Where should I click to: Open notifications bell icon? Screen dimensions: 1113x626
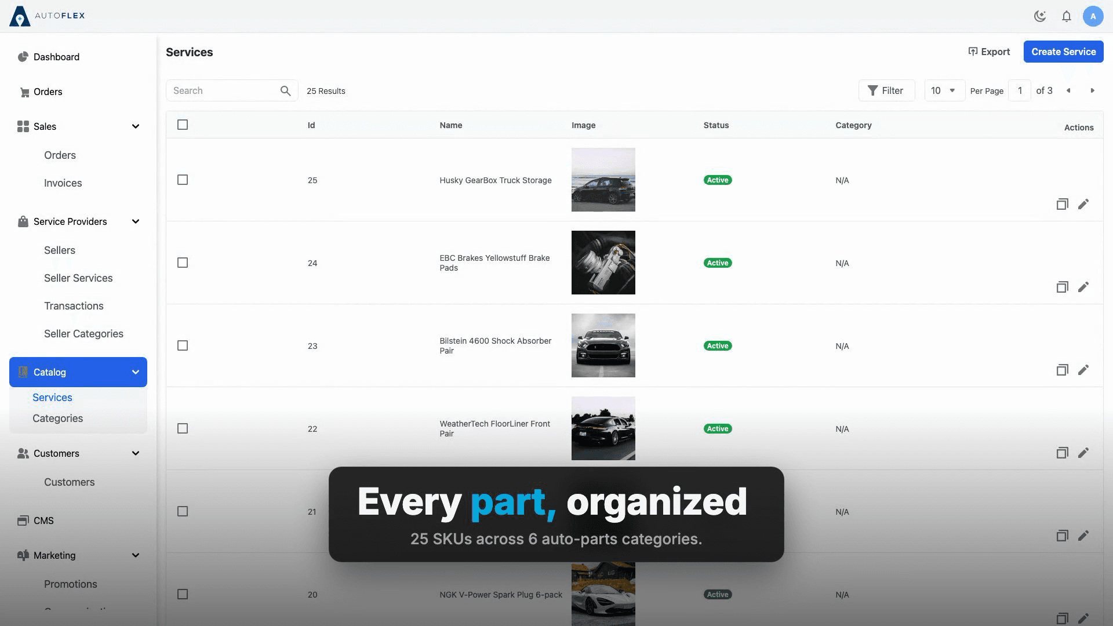tap(1067, 16)
